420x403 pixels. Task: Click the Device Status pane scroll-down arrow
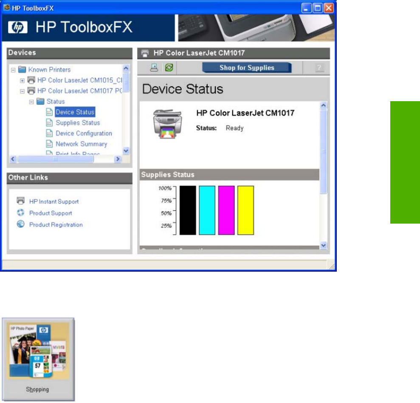[324, 245]
